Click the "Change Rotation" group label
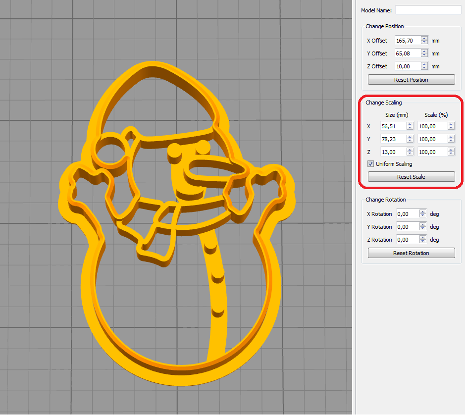Viewport: 465px width, 415px height. pos(386,200)
